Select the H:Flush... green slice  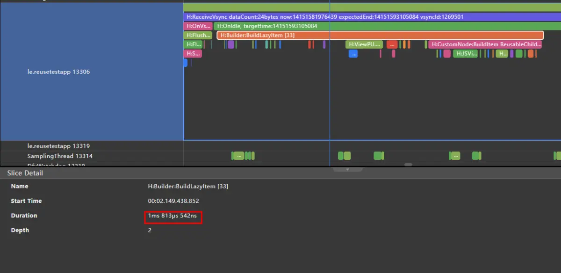pos(198,36)
